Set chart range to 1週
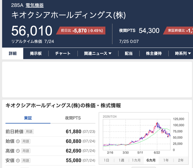Image resolution: width=193 pixels, height=168 pixels. pyautogui.click(x=121, y=160)
